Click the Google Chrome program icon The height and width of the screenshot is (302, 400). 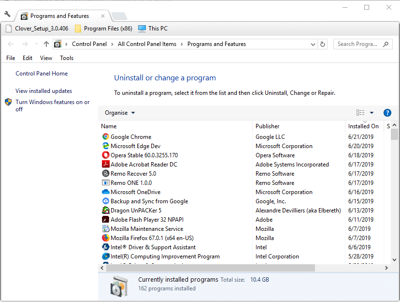(106, 137)
